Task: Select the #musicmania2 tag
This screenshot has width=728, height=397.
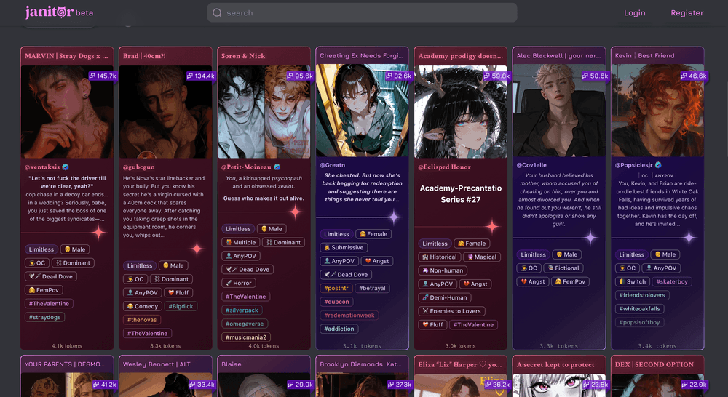Action: pos(246,337)
